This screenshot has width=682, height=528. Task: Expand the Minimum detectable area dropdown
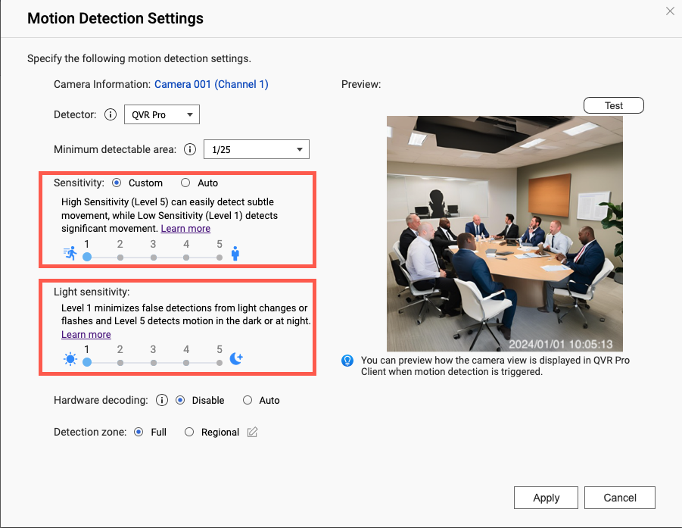(x=257, y=150)
